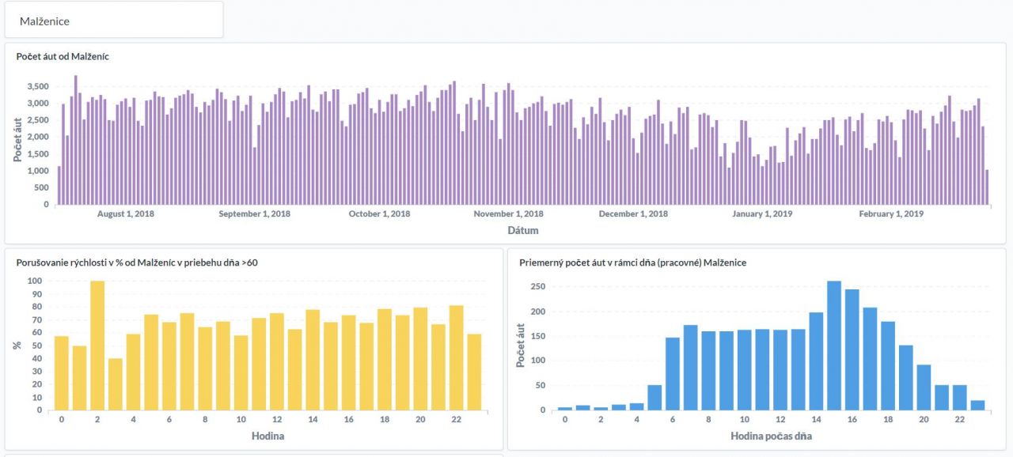Screen dimensions: 1013x457
Task: Open the 'Počet áut od Malženíc' chart title
Action: point(63,57)
